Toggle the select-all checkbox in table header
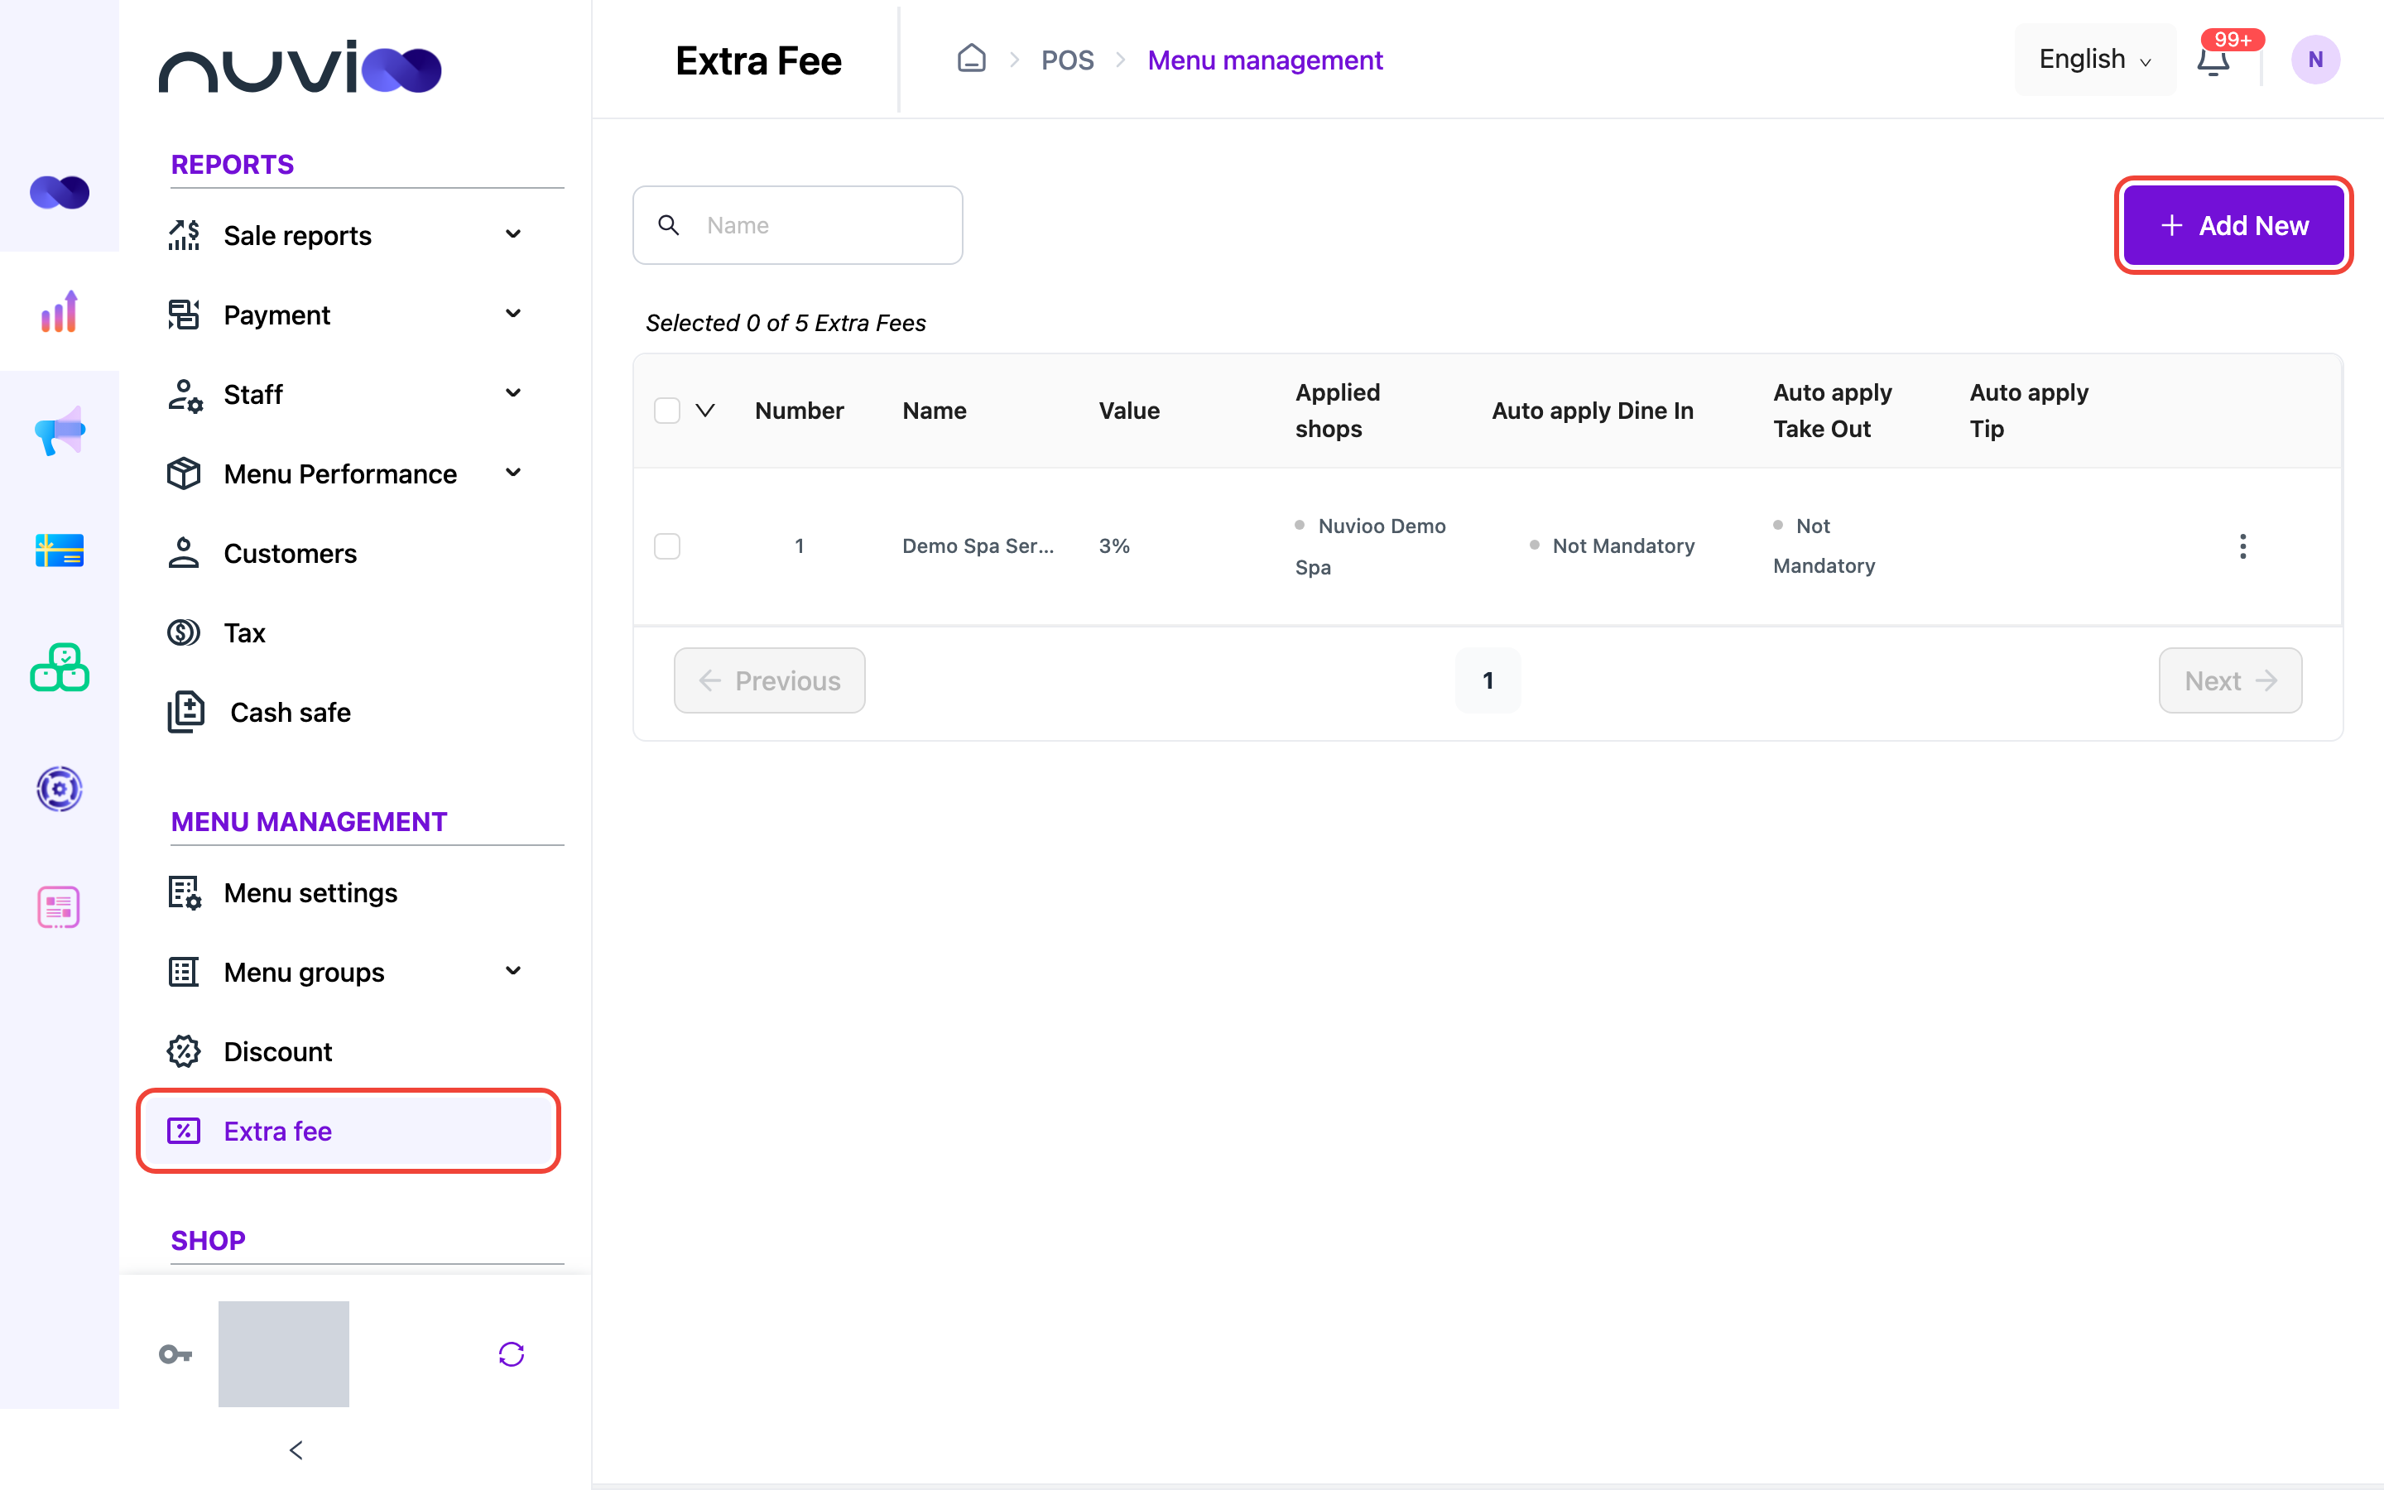 [x=667, y=410]
